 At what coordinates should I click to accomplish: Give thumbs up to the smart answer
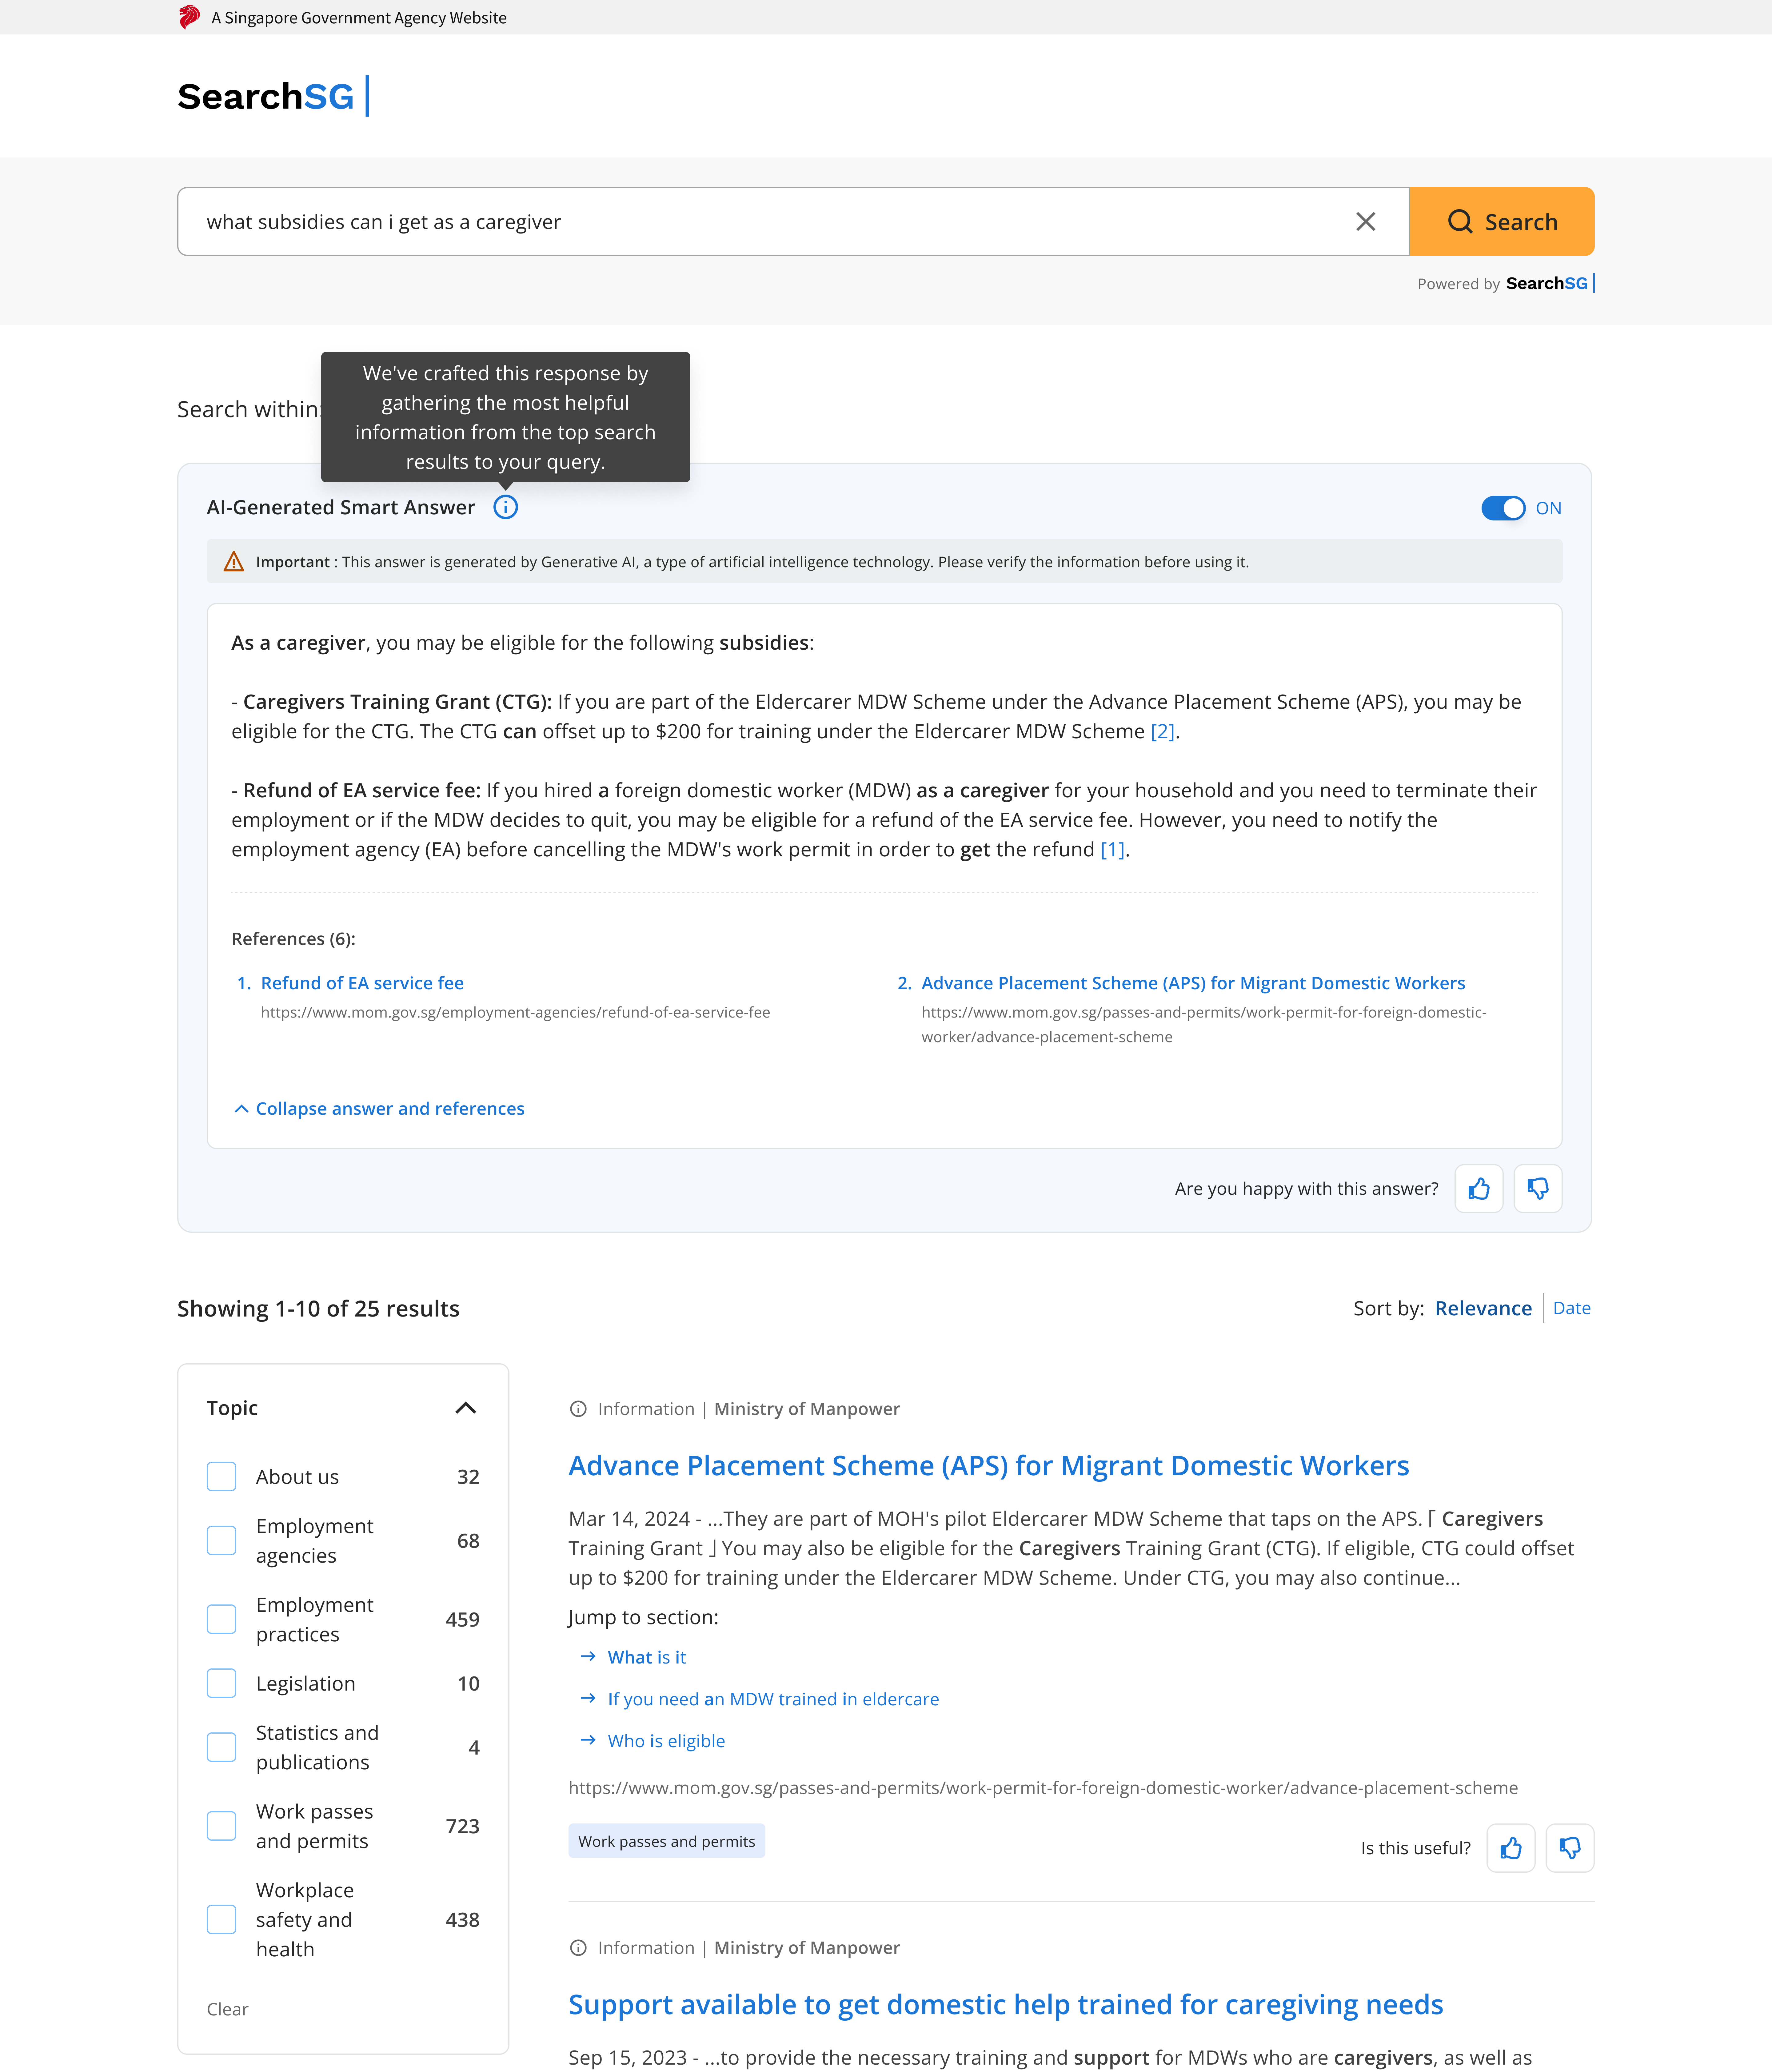(1479, 1188)
